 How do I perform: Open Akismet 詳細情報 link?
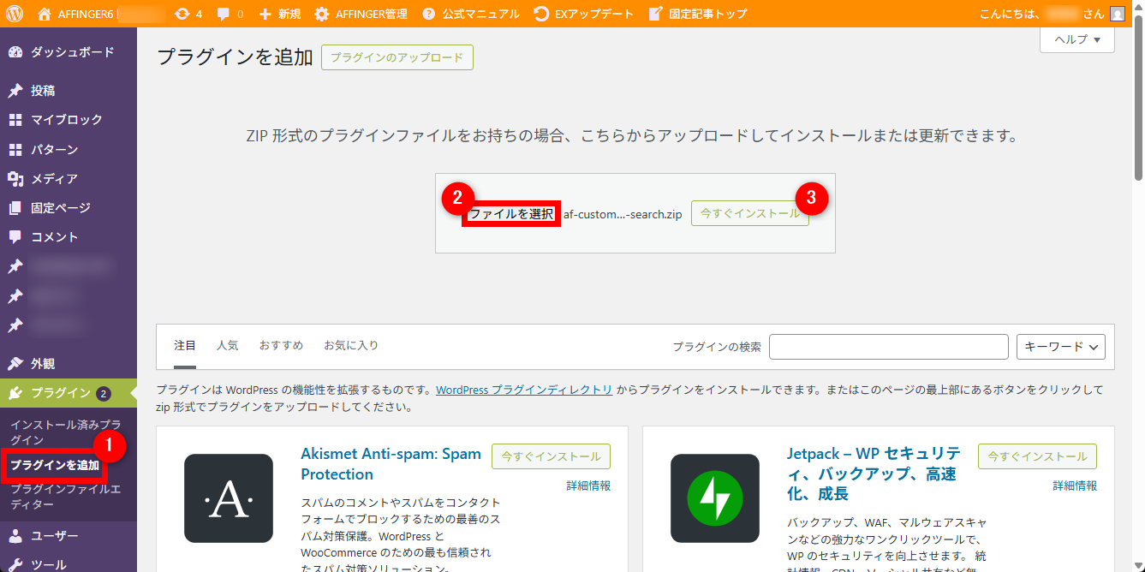[x=588, y=486]
